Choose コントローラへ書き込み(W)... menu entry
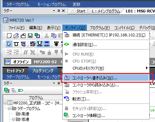This screenshot has height=122, width=155. pyautogui.click(x=106, y=78)
